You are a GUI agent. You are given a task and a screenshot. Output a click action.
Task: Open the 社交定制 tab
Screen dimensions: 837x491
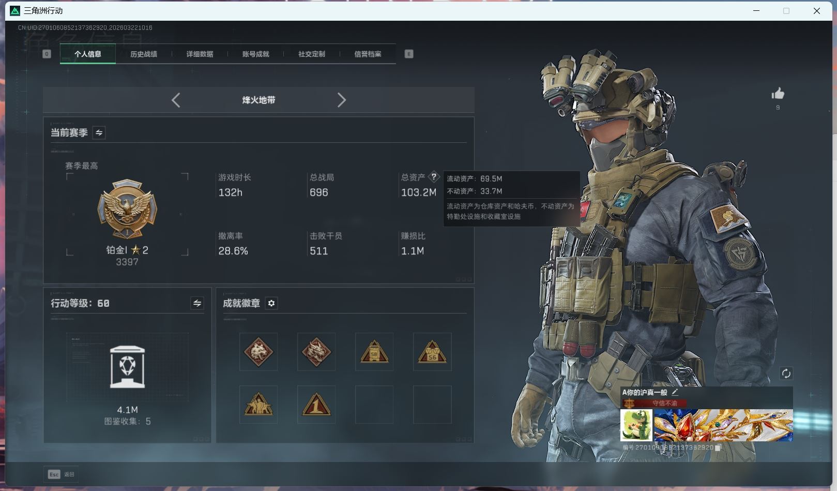311,54
